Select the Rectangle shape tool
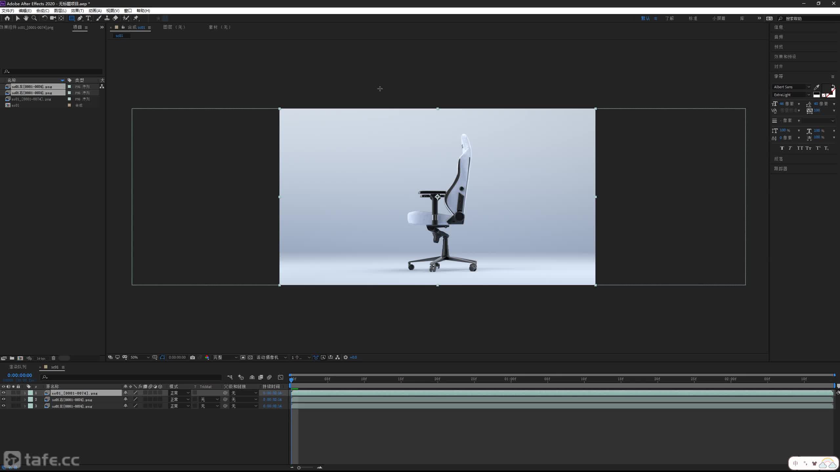This screenshot has width=840, height=472. pos(72,18)
